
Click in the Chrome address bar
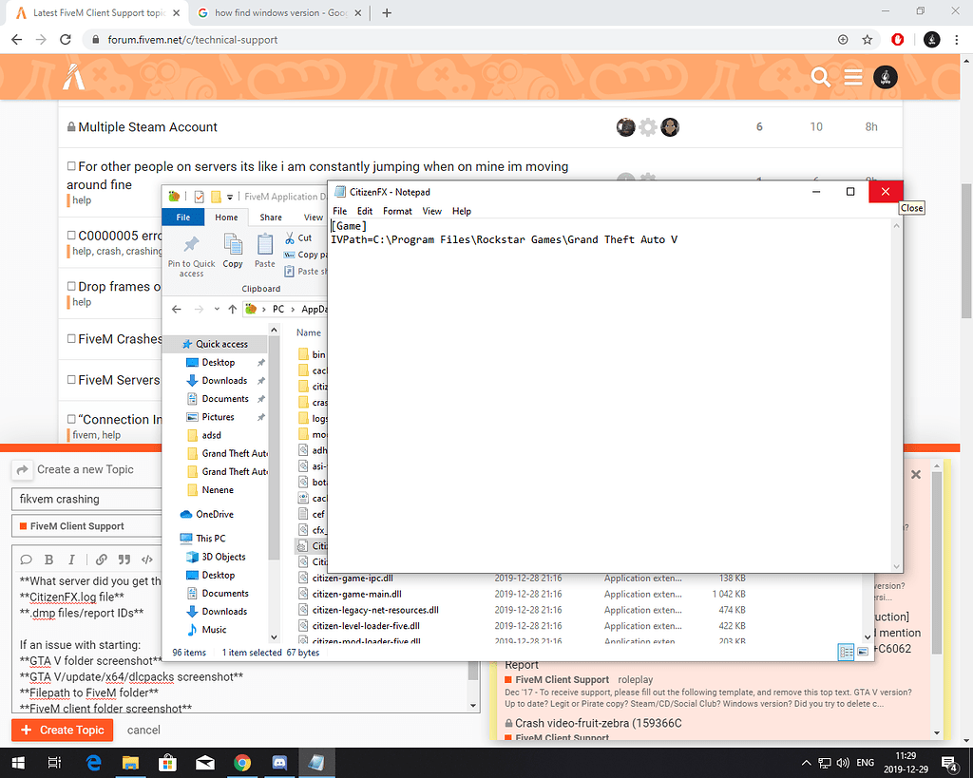[459, 40]
